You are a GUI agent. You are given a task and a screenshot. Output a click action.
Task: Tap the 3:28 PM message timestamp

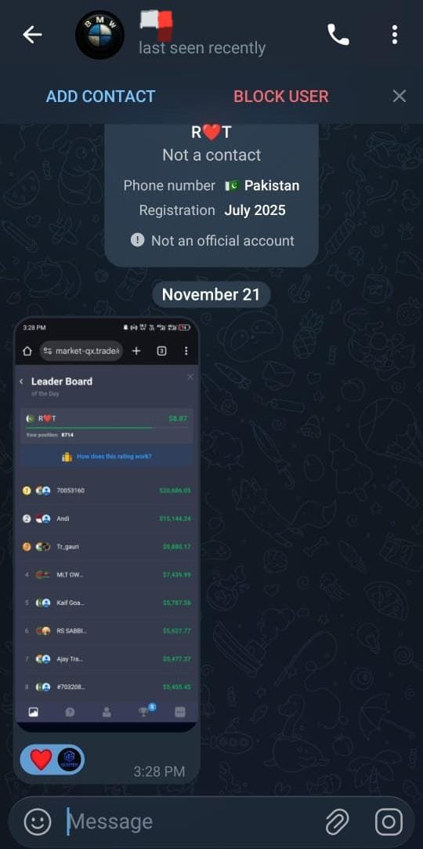tap(159, 771)
